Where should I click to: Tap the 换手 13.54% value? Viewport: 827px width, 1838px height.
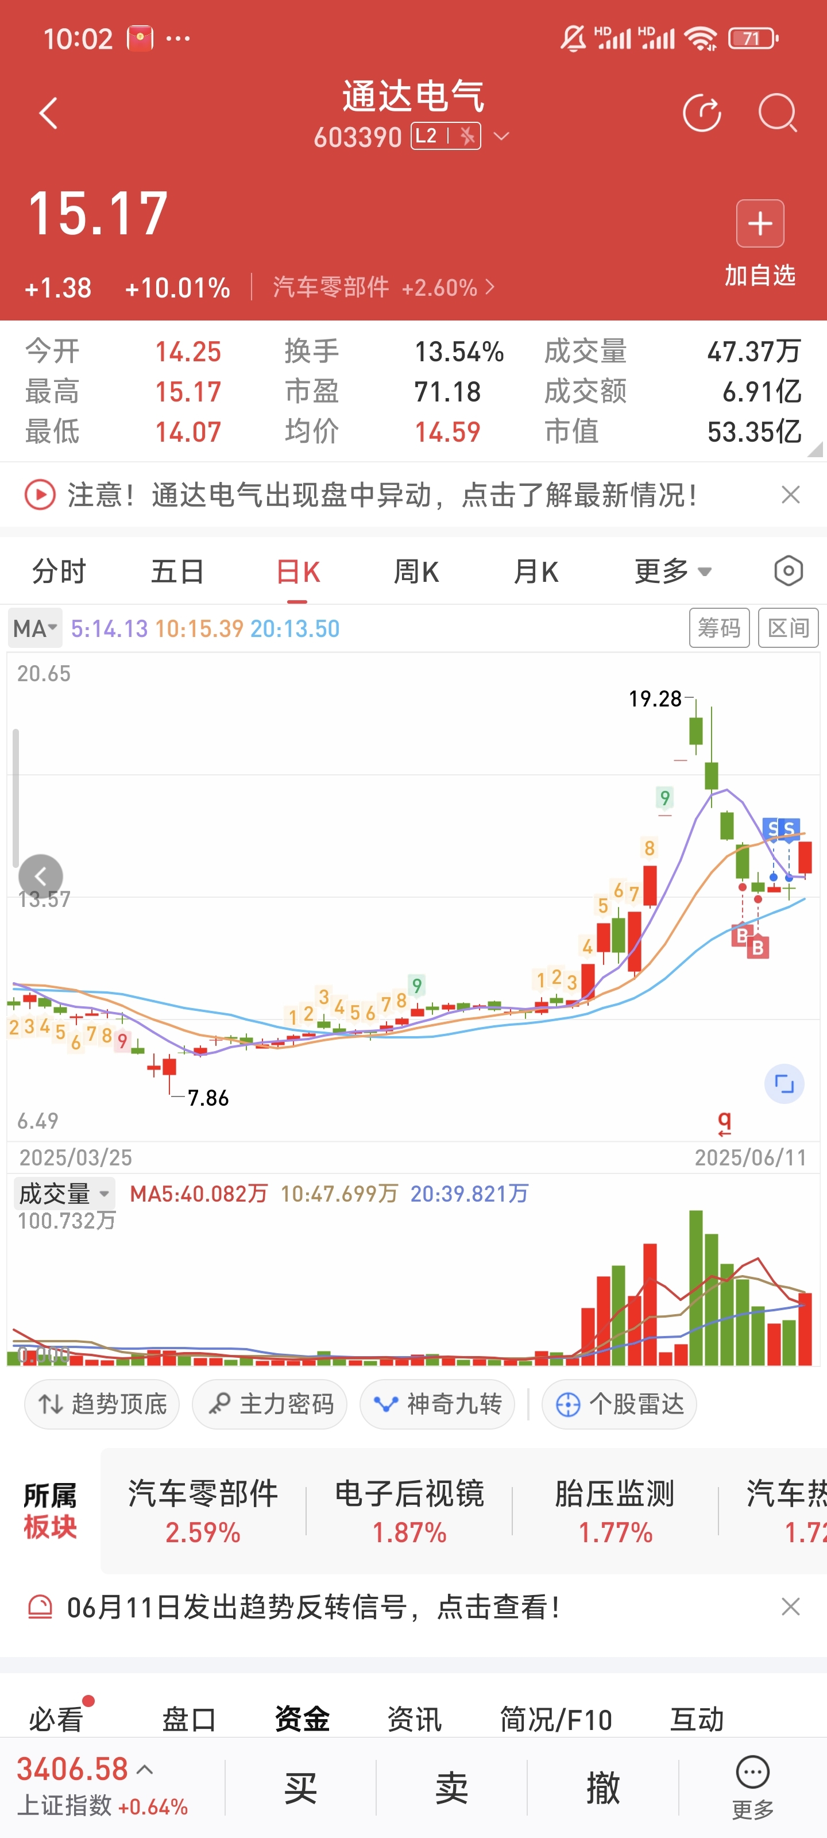click(459, 351)
